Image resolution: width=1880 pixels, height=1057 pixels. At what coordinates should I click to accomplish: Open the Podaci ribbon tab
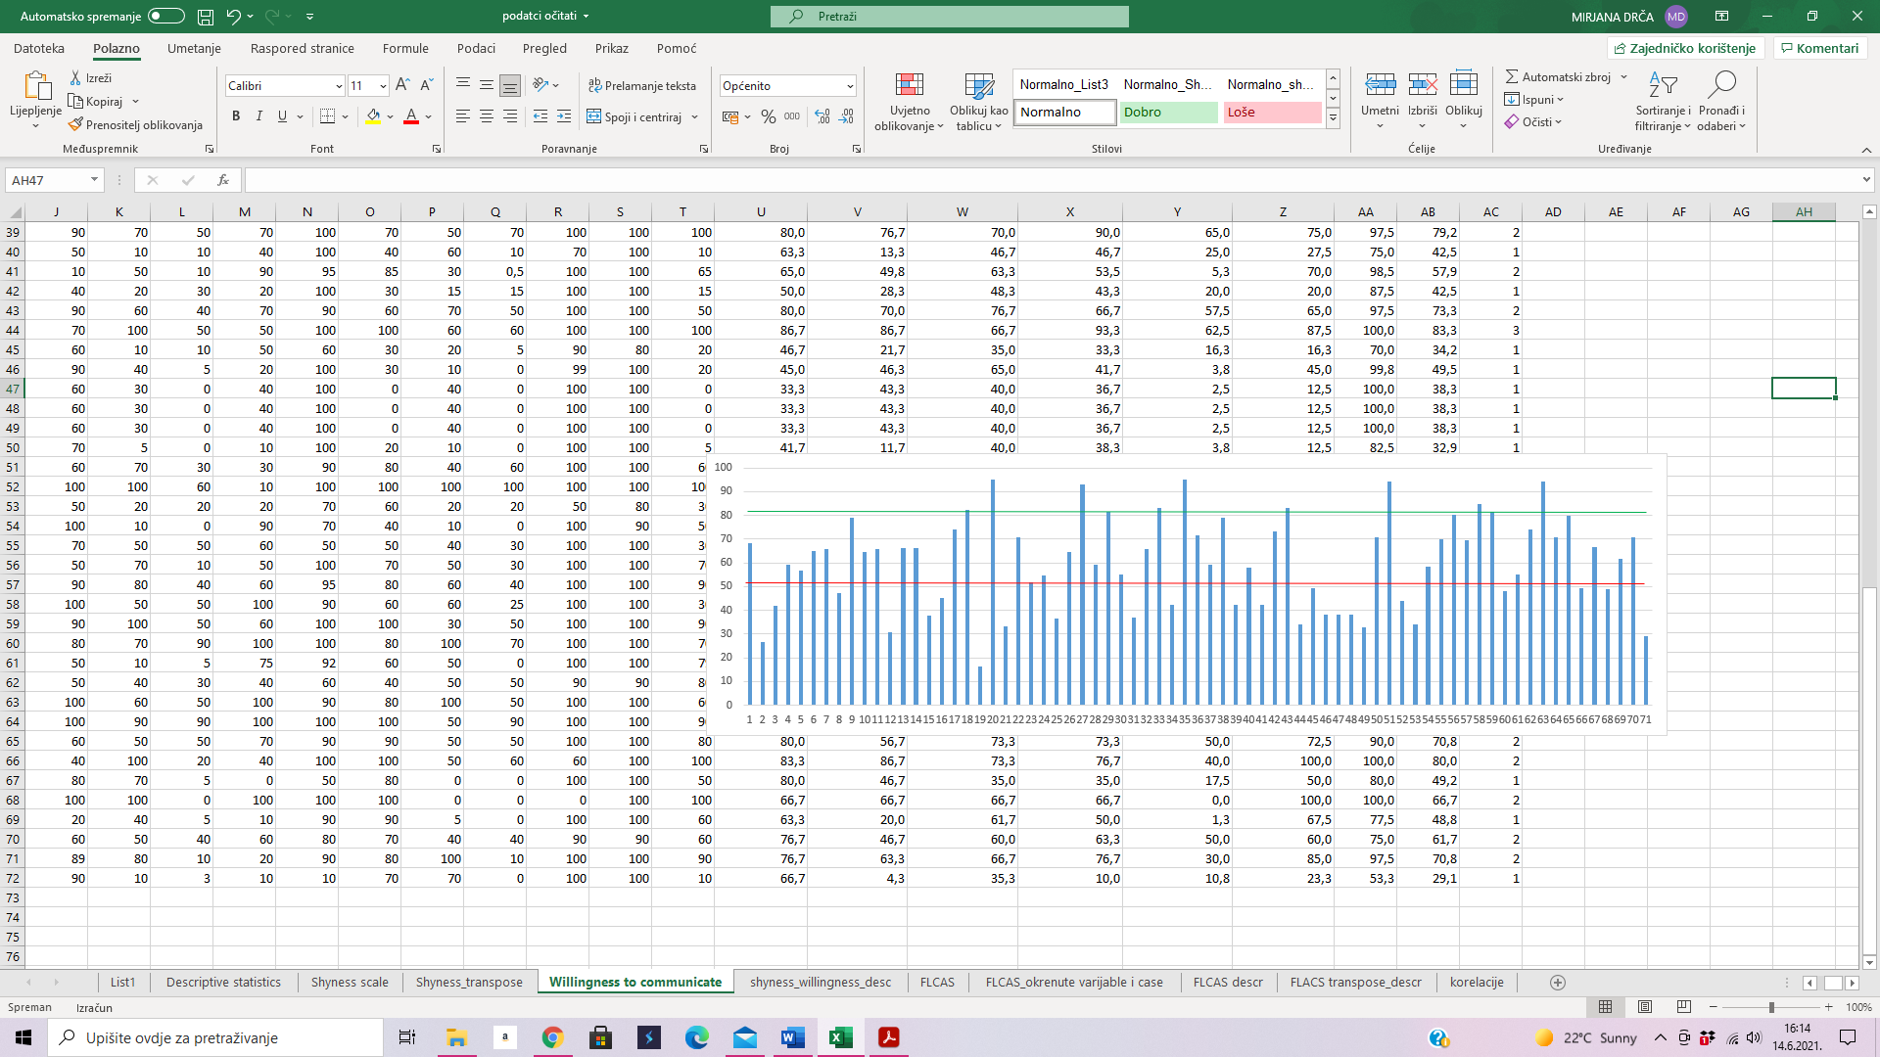(476, 48)
